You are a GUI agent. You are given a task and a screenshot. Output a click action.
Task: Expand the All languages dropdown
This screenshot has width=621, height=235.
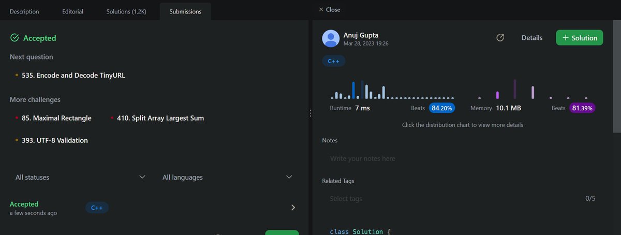click(x=228, y=177)
